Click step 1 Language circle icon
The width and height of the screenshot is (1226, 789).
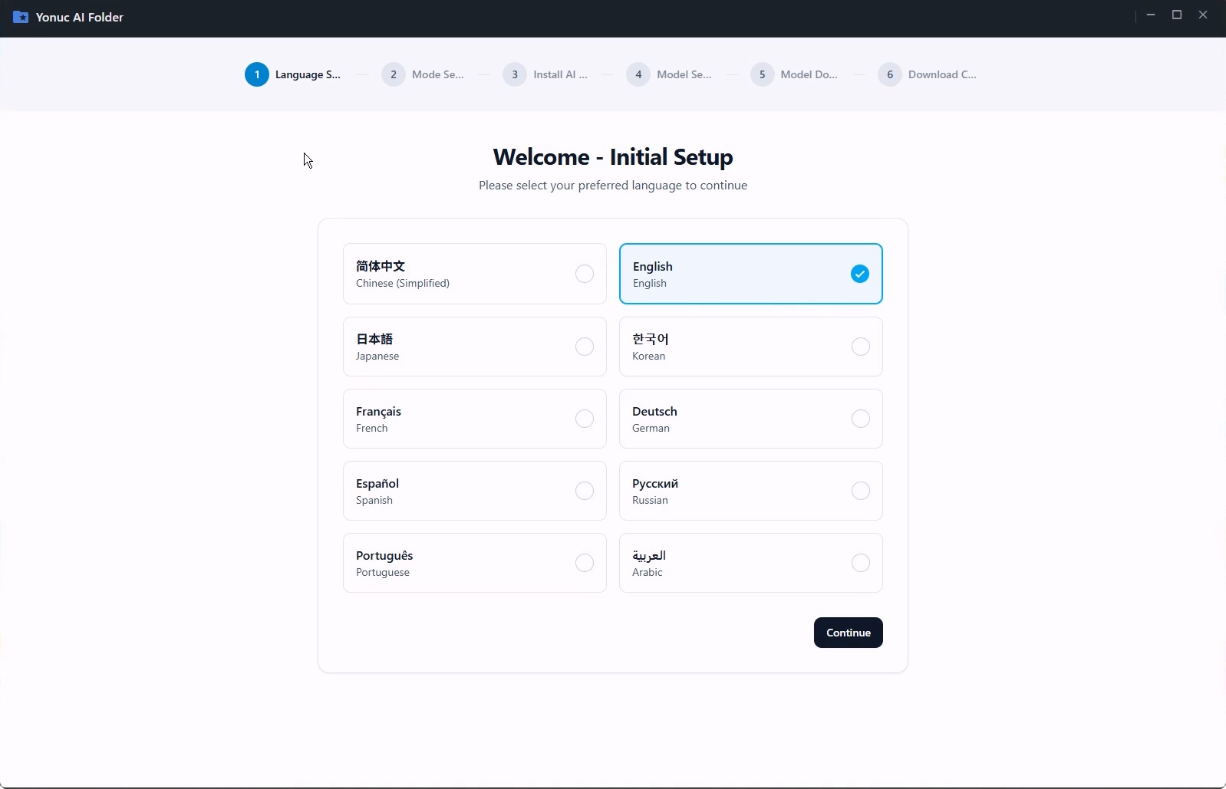tap(257, 74)
